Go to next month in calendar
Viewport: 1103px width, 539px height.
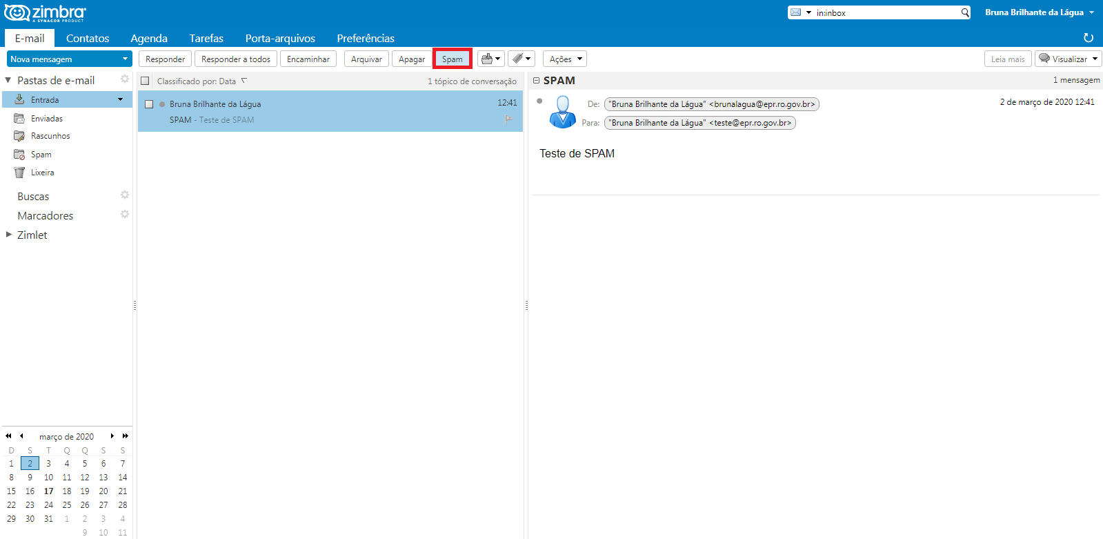(112, 436)
